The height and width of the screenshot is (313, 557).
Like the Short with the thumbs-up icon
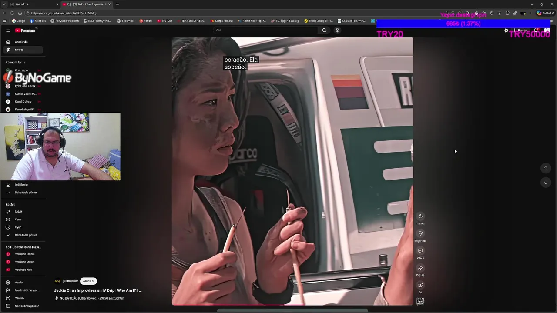coord(420,216)
